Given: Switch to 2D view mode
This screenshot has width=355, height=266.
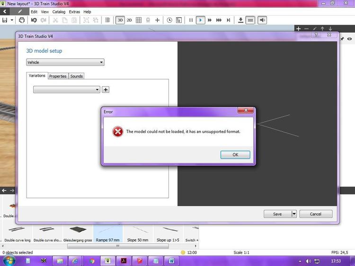Looking at the screenshot, I should tap(129, 20).
